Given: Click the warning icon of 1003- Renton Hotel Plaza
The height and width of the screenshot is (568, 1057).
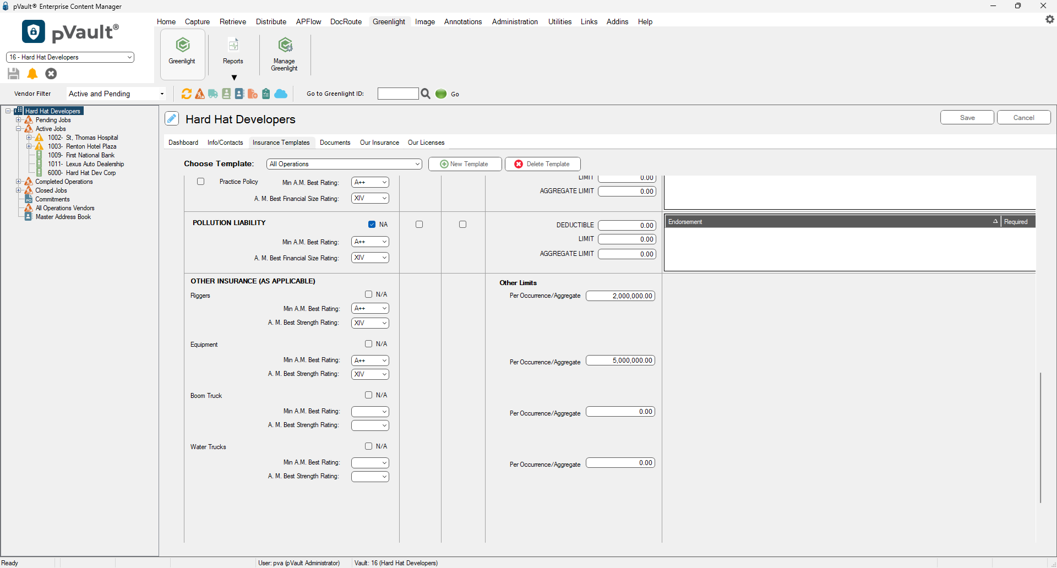Looking at the screenshot, I should (x=39, y=146).
